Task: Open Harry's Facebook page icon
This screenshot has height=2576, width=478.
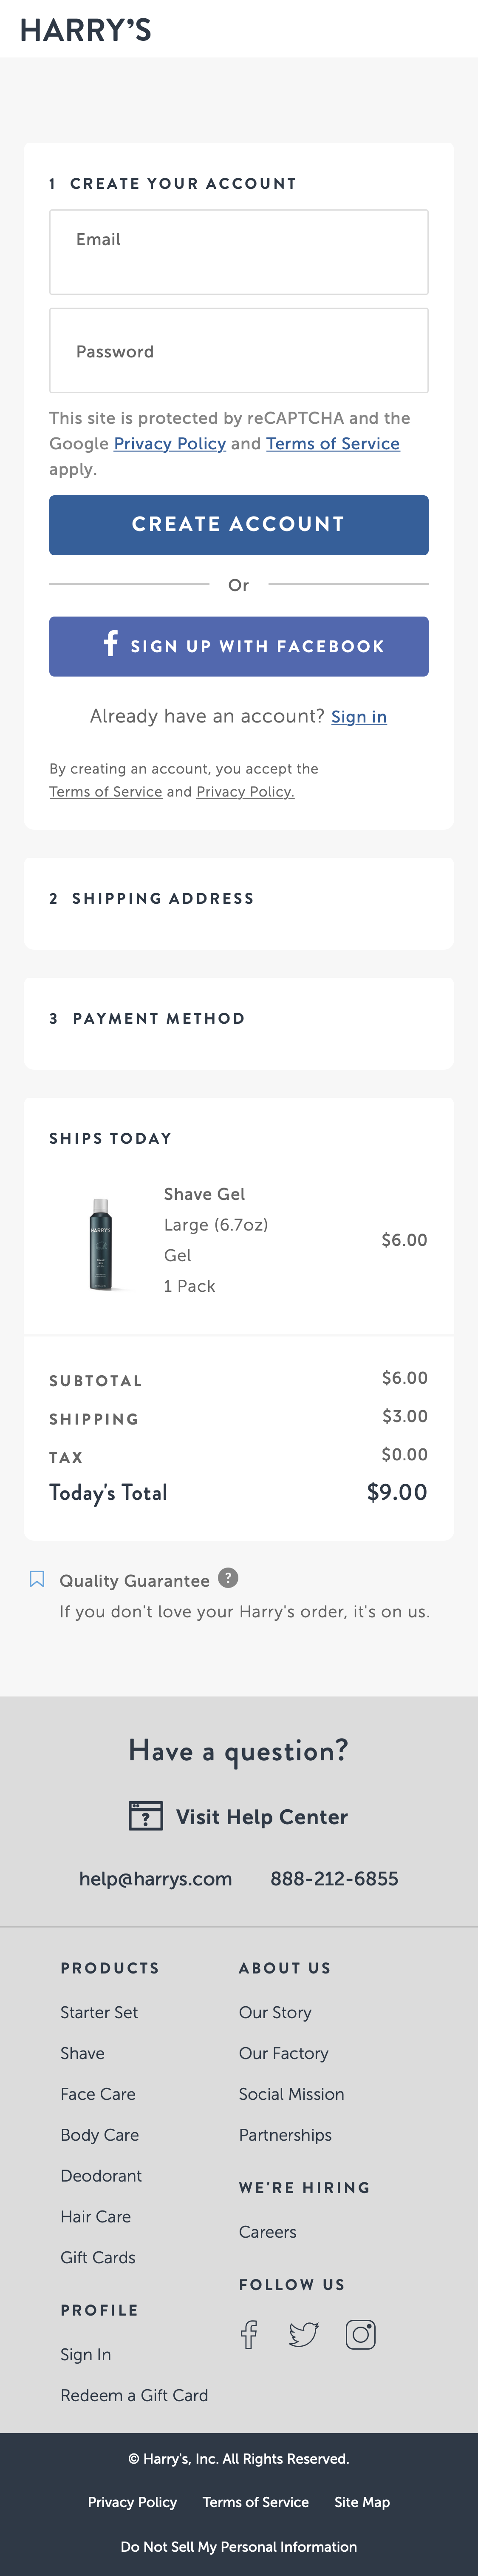Action: point(249,2334)
